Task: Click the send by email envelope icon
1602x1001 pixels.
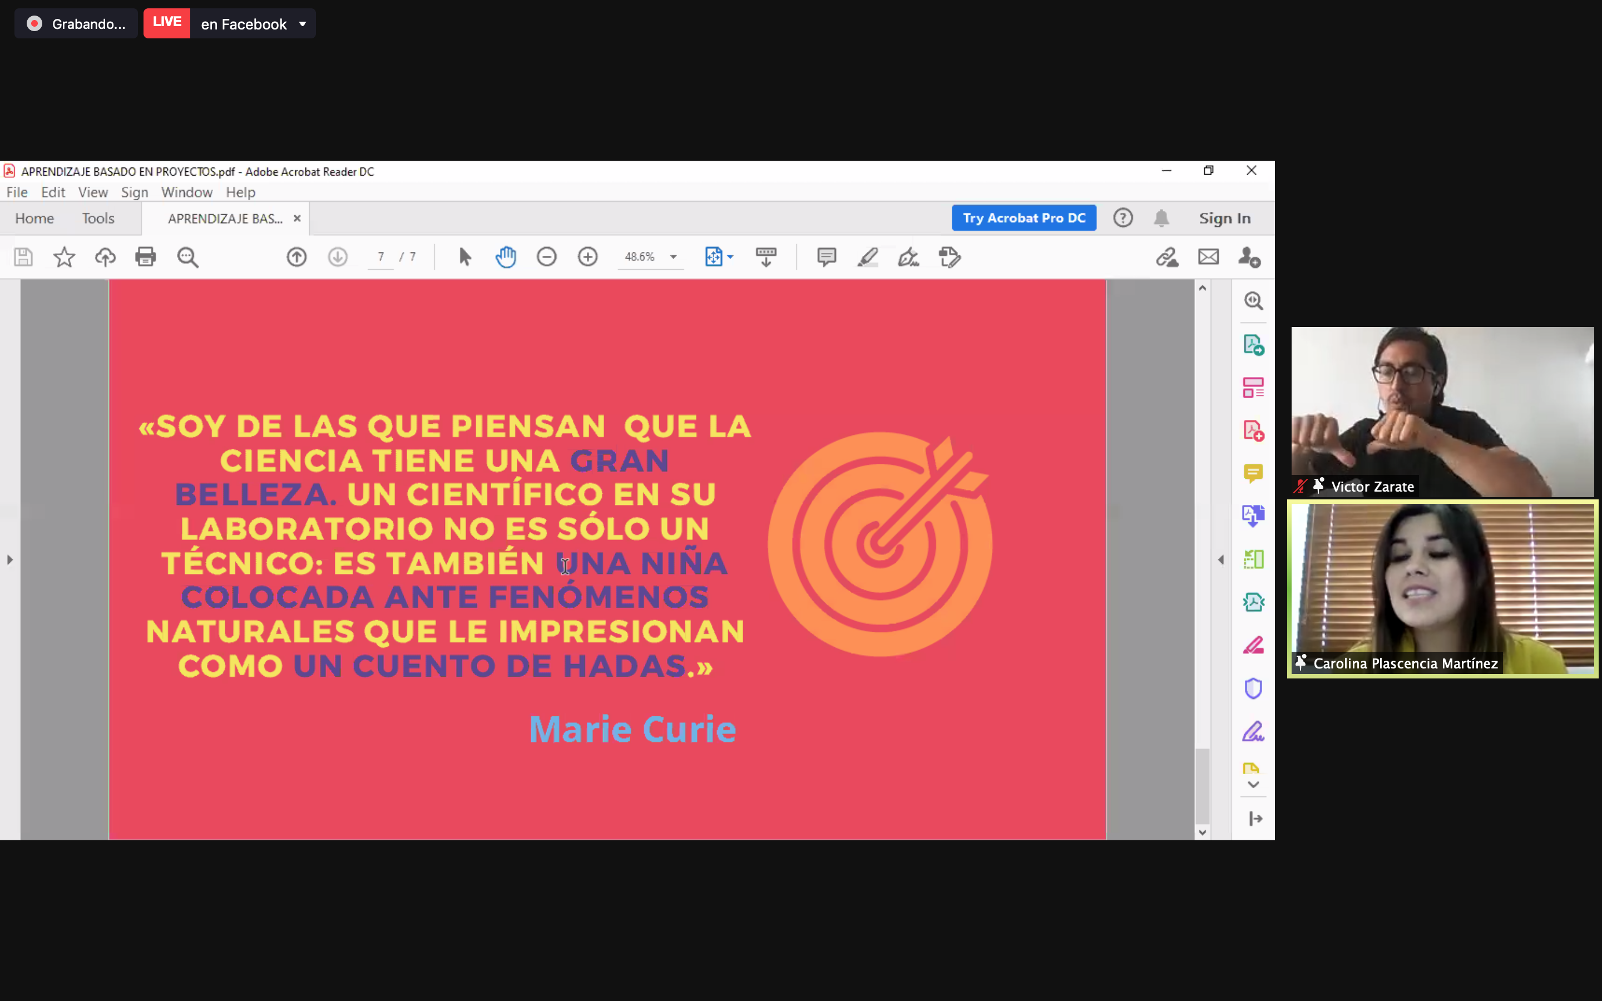Action: (x=1208, y=257)
